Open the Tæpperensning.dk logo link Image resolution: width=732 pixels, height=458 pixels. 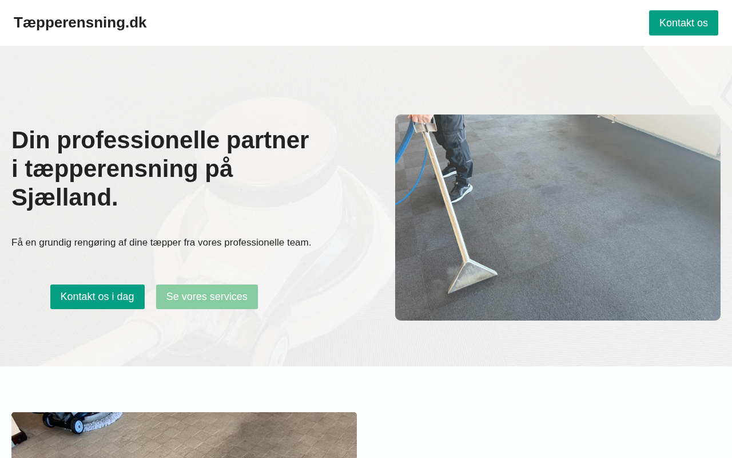coord(80,22)
